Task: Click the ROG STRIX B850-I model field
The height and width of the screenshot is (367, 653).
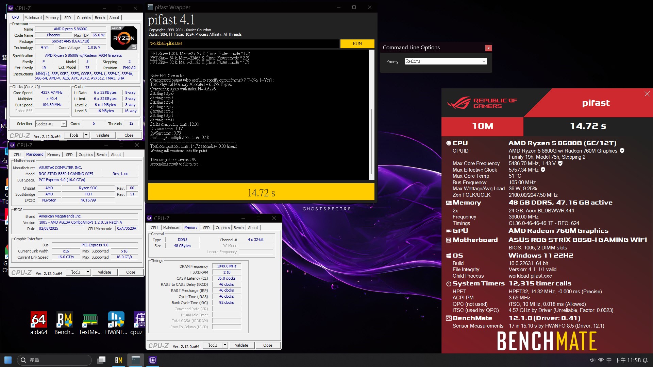Action: (x=70, y=174)
